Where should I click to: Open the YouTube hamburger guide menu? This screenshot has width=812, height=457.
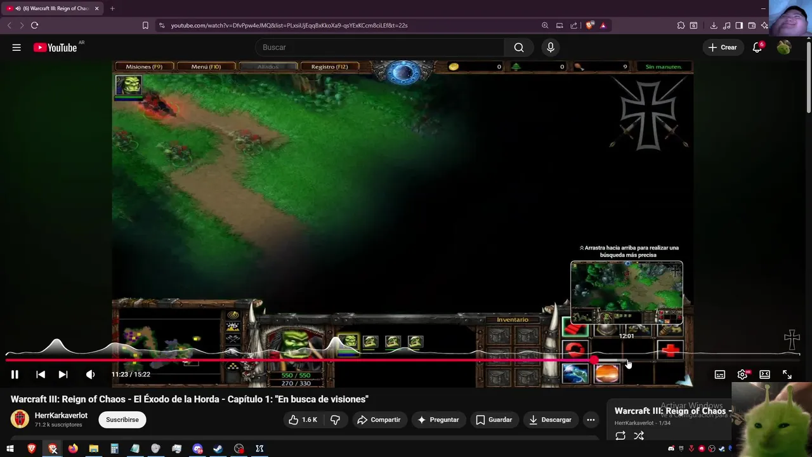coord(16,48)
